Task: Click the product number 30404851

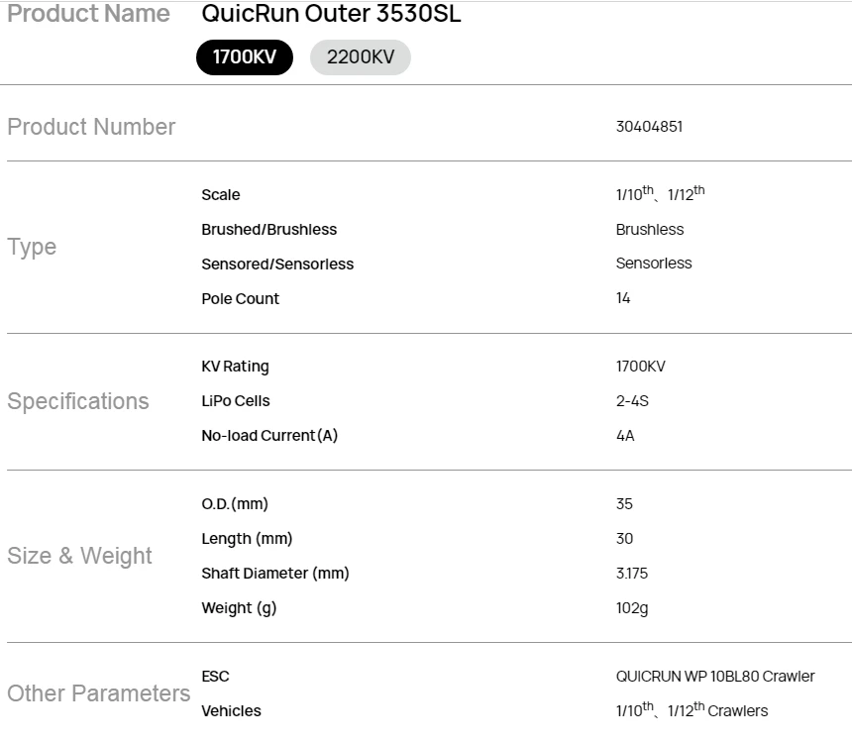Action: coord(649,127)
